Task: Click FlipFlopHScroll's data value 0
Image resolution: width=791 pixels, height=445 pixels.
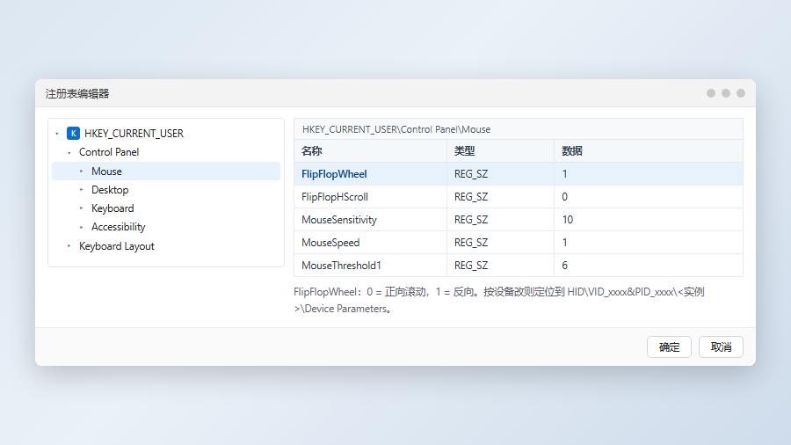Action: pos(564,197)
